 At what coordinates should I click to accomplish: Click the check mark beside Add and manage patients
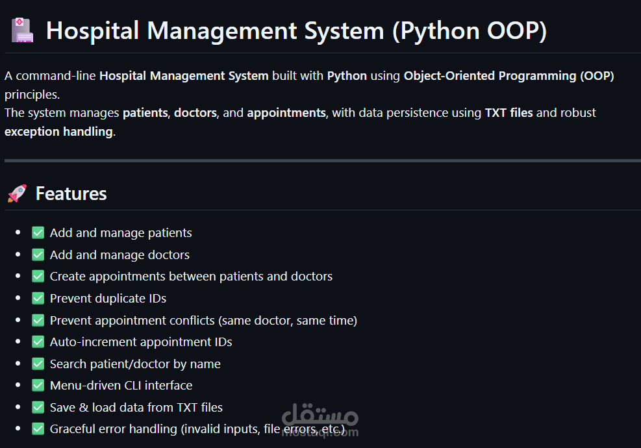pos(38,232)
